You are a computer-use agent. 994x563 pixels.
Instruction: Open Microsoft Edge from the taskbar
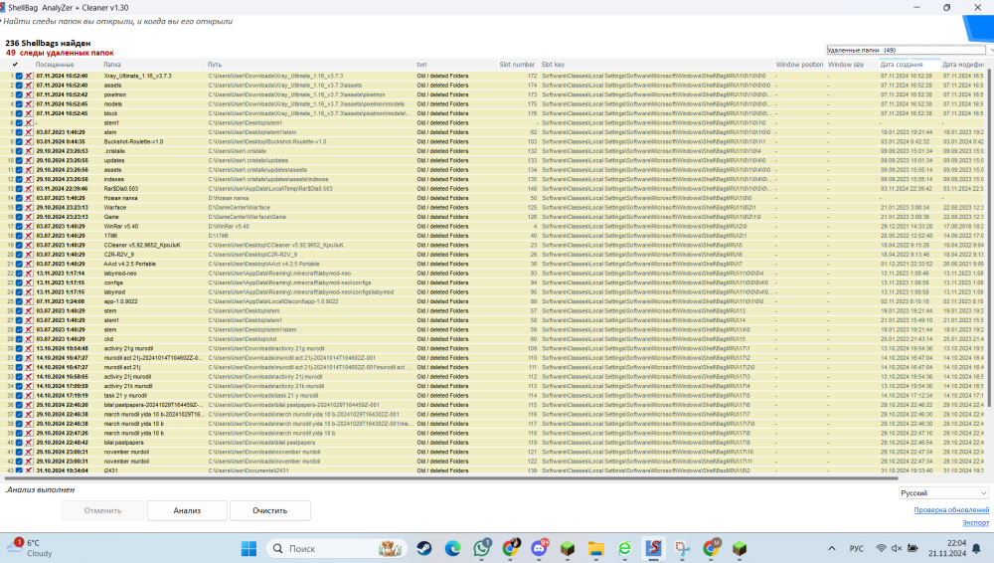[x=452, y=548]
